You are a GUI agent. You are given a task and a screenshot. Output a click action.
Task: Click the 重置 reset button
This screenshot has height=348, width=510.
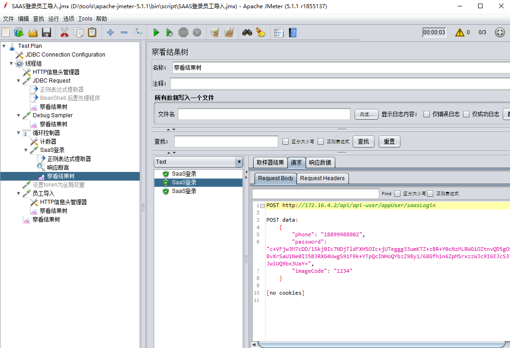pos(389,141)
